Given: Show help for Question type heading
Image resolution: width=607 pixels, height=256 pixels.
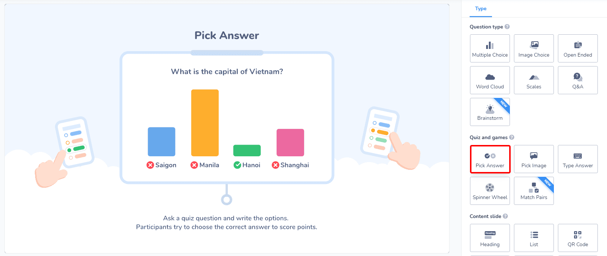Looking at the screenshot, I should click(507, 27).
